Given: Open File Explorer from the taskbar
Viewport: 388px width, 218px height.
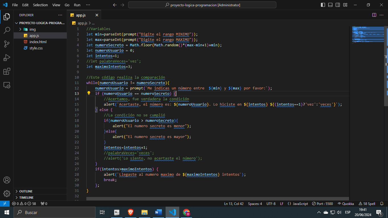Looking at the screenshot, I should click(x=145, y=212).
